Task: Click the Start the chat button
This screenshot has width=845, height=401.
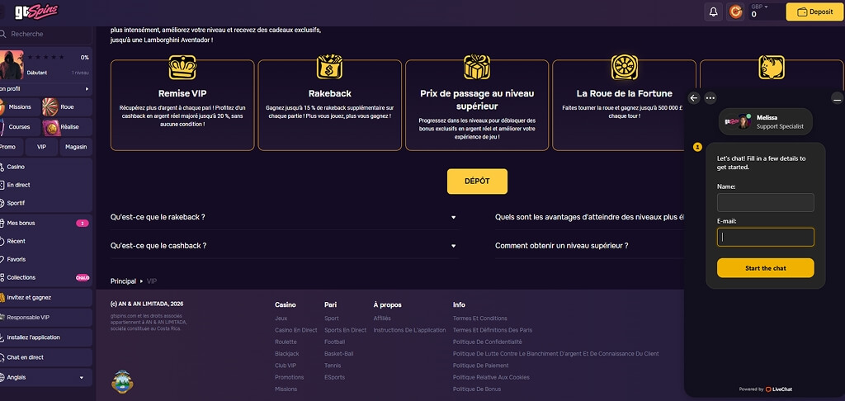Action: click(x=765, y=268)
